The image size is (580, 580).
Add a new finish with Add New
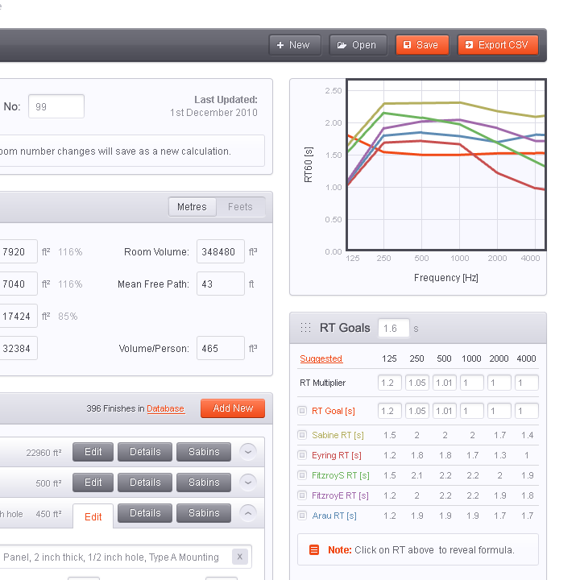pyautogui.click(x=233, y=408)
